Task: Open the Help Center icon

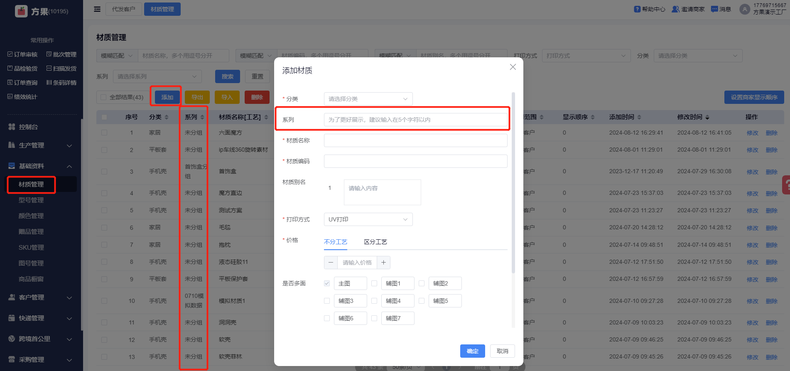Action: (637, 9)
